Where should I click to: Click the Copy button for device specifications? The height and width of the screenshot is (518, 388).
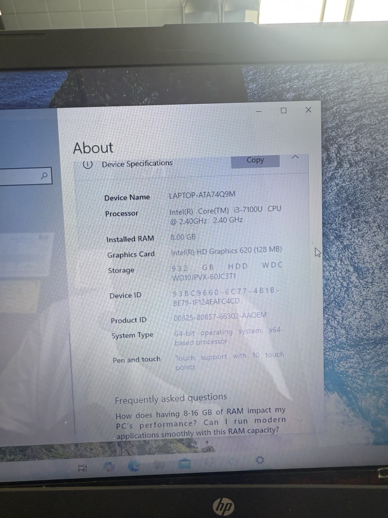[x=255, y=161]
